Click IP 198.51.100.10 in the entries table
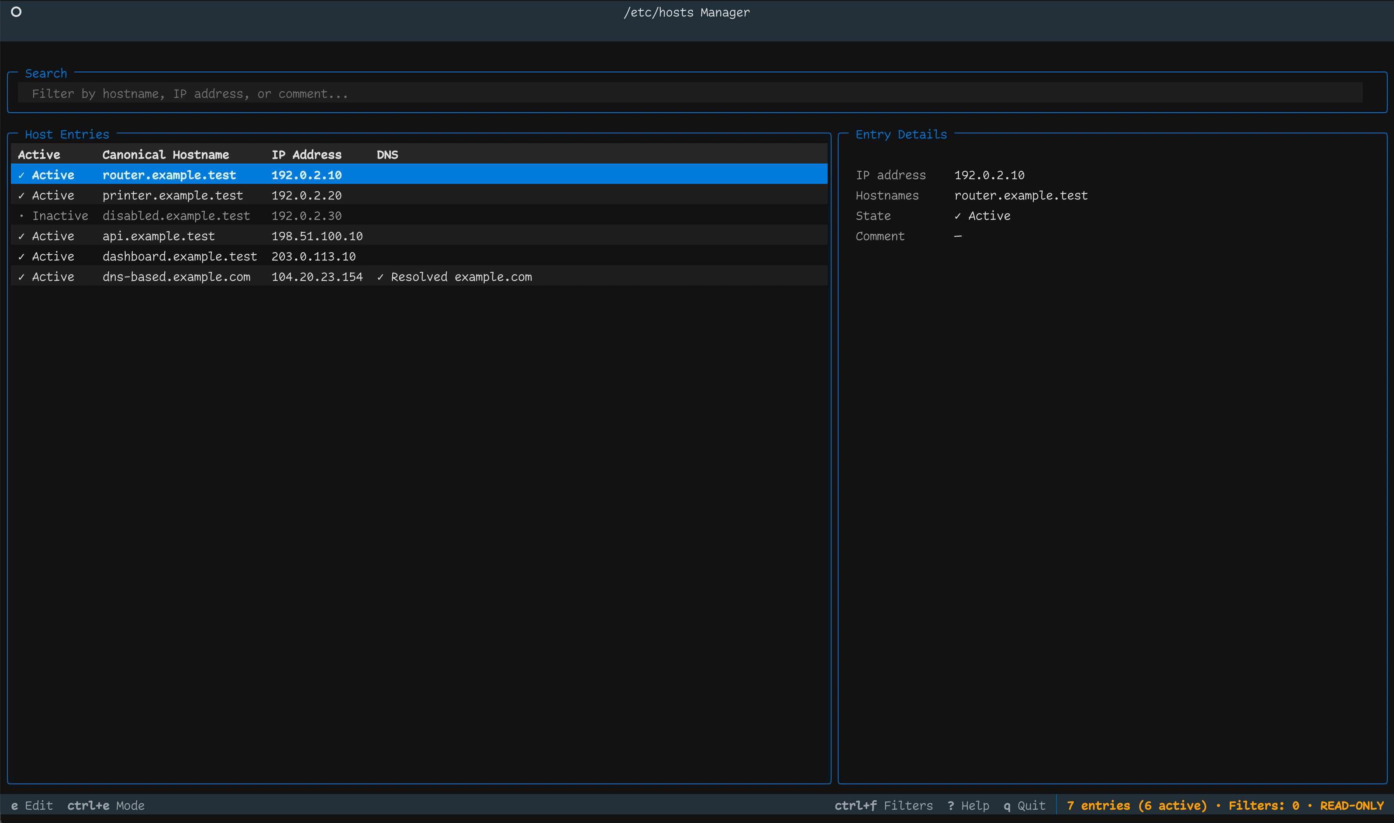 [x=316, y=236]
